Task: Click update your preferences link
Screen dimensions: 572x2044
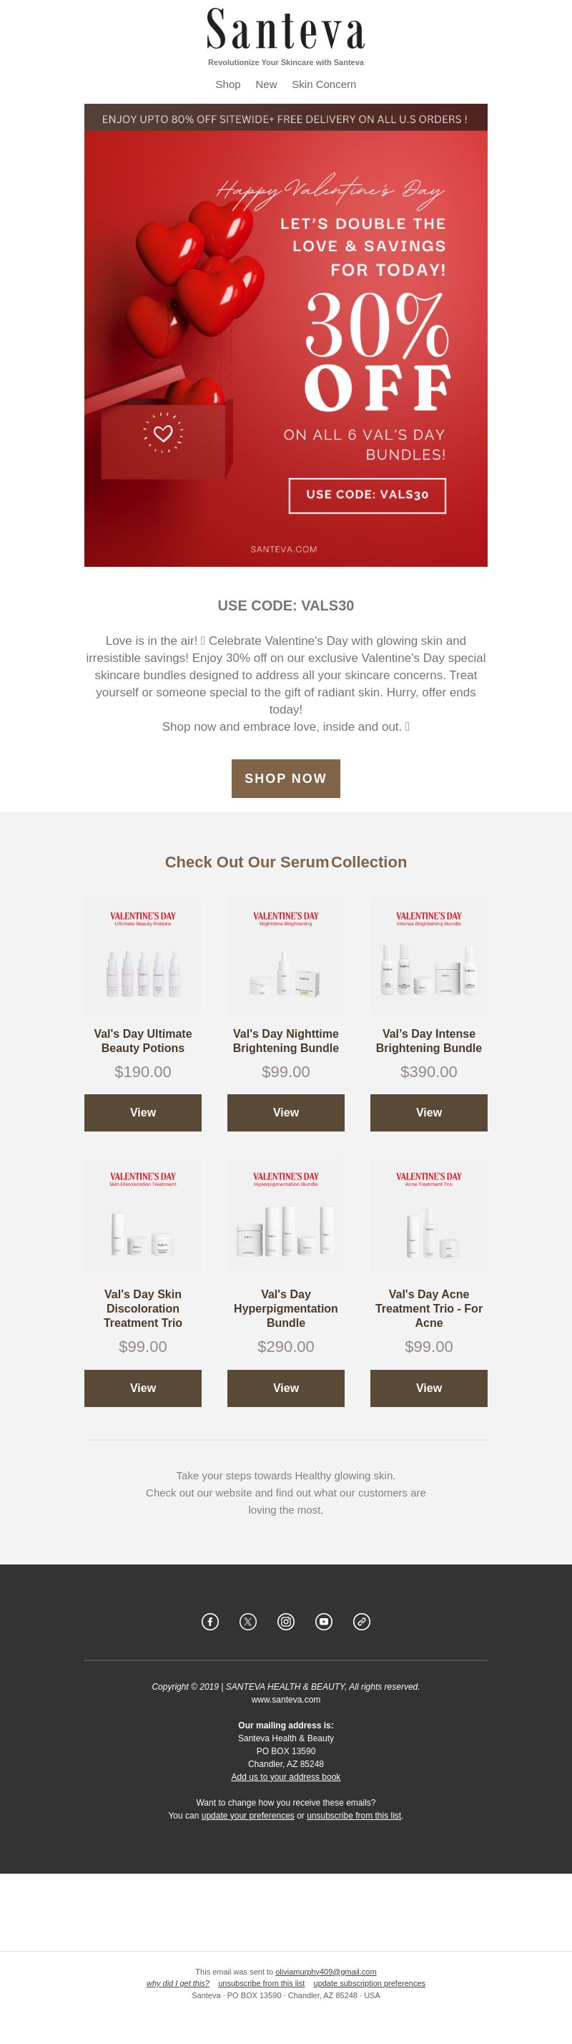Action: coord(247,1816)
